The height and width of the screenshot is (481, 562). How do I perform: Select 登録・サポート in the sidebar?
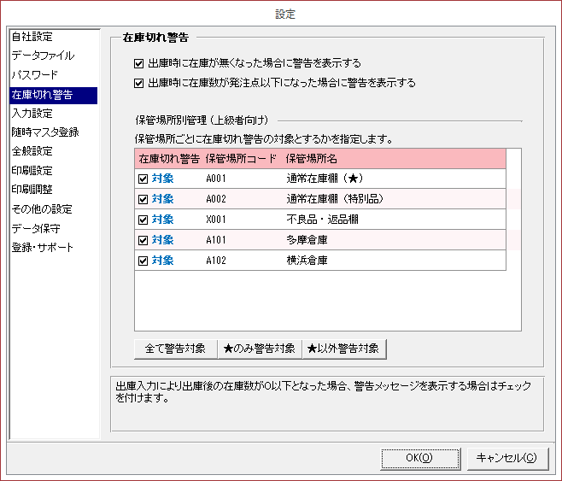click(43, 247)
